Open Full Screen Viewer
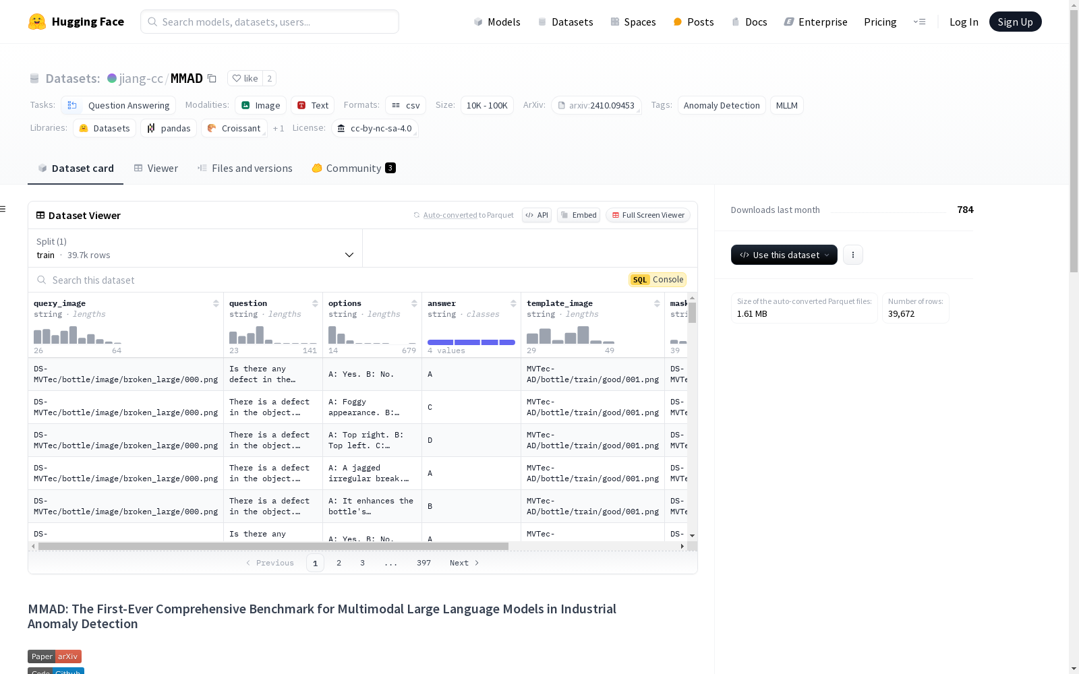This screenshot has width=1079, height=674. (x=648, y=215)
